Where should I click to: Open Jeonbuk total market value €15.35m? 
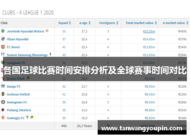(x=149, y=31)
